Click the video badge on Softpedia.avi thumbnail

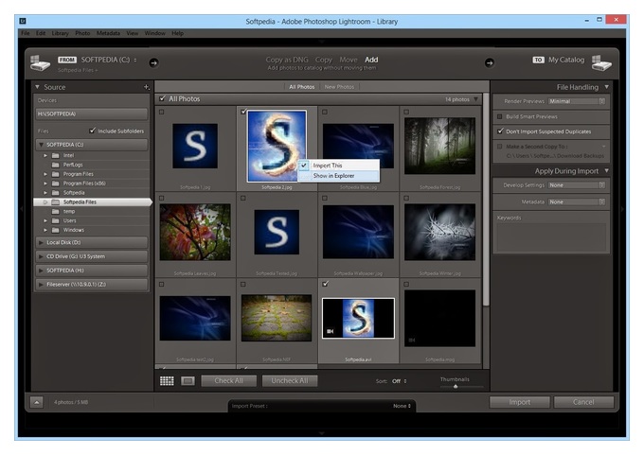pyautogui.click(x=331, y=331)
